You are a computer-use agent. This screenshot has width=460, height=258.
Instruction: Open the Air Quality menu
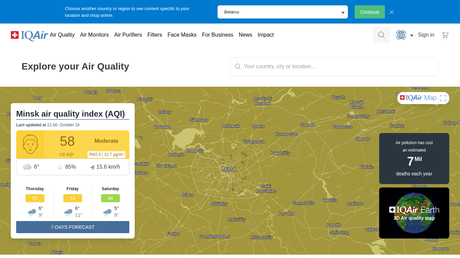point(62,35)
